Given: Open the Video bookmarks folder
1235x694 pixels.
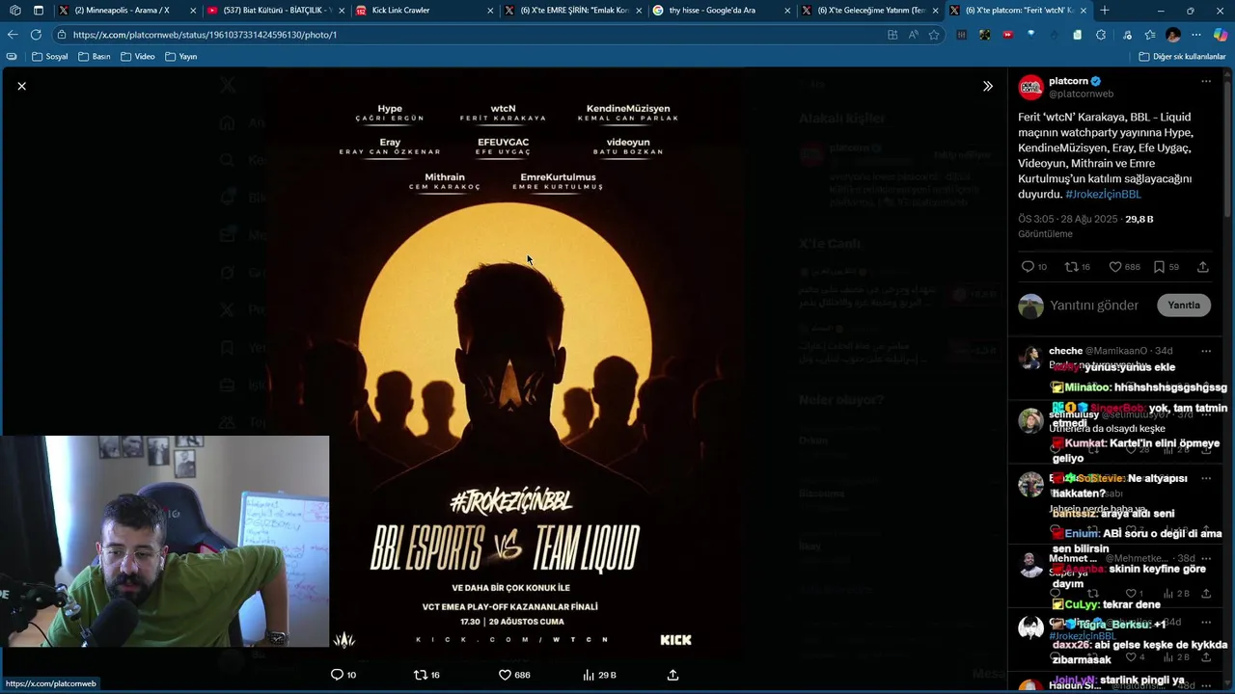Looking at the screenshot, I should click(x=138, y=57).
